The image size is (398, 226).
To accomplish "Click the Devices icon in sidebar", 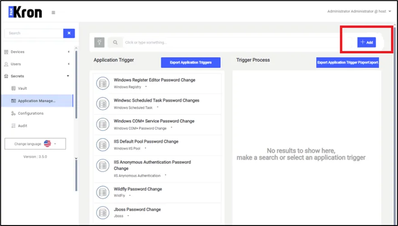I will [6, 52].
